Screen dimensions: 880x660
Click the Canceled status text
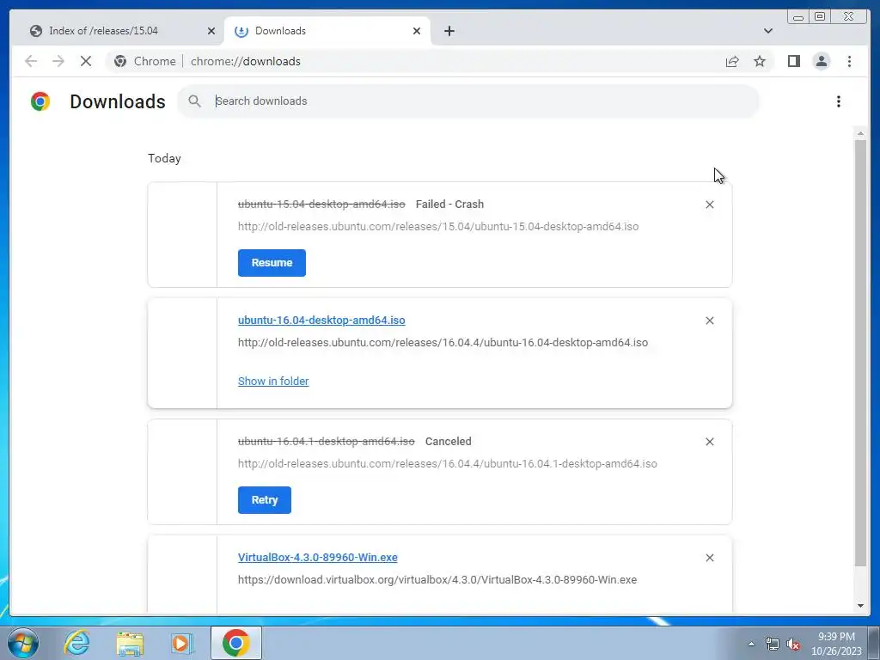448,441
